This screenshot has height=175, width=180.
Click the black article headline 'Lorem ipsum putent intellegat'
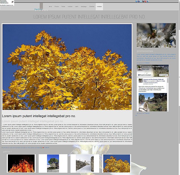(x=39, y=116)
